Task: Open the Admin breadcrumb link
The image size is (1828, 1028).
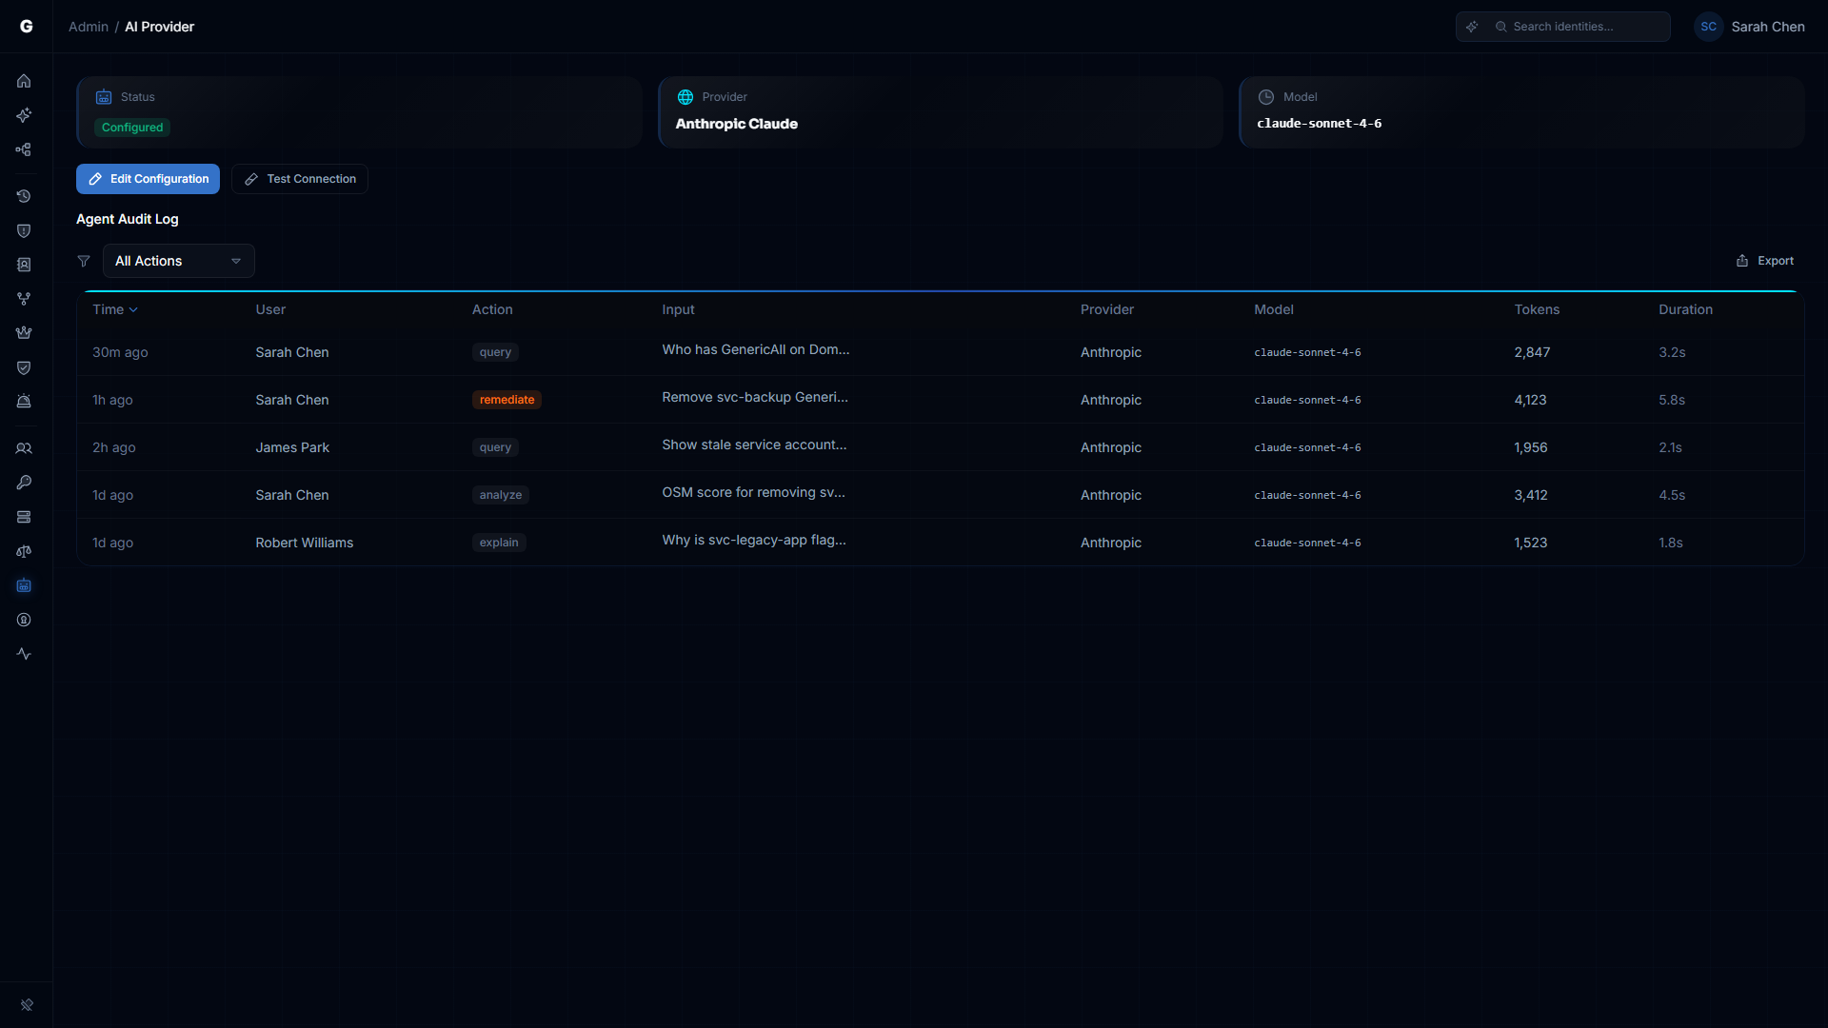Action: (x=88, y=27)
